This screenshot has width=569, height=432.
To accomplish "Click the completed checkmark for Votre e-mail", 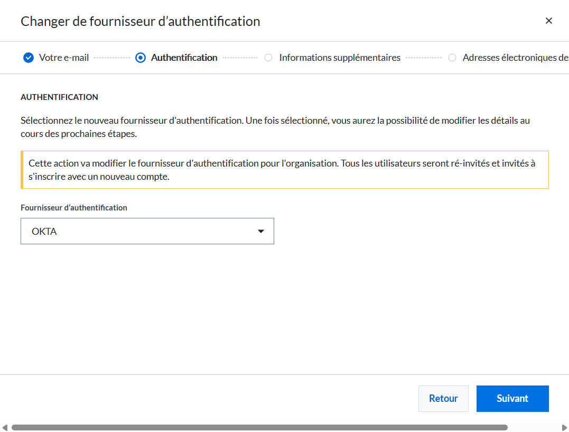I will pyautogui.click(x=29, y=58).
